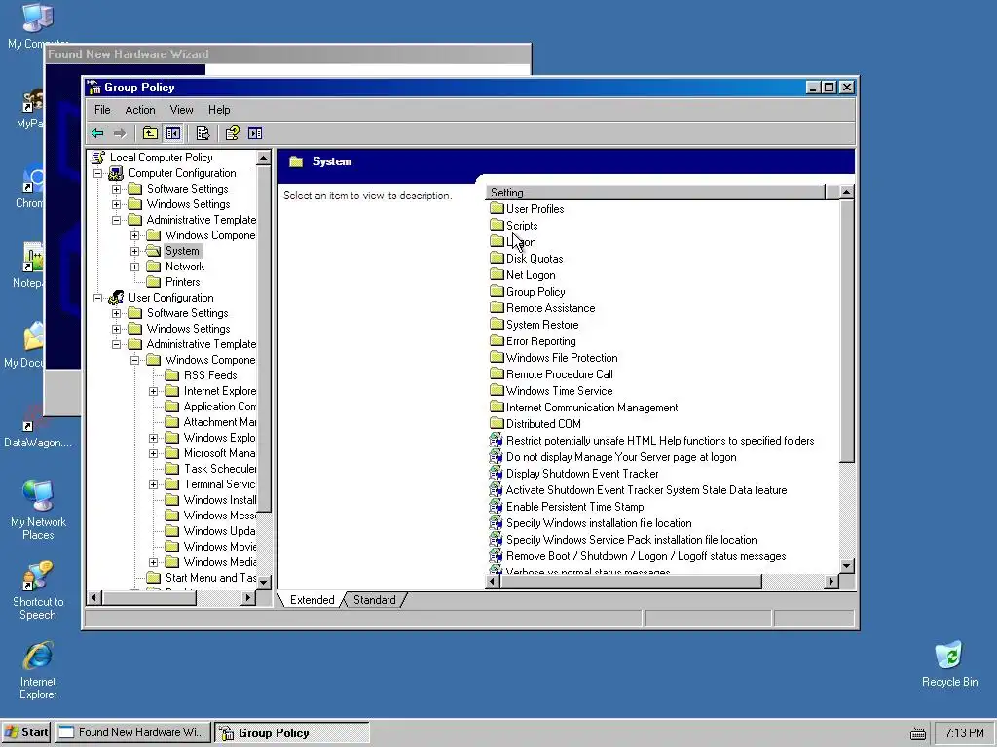The image size is (997, 747).
Task: Select the Windows Time Service folder
Action: click(x=560, y=391)
